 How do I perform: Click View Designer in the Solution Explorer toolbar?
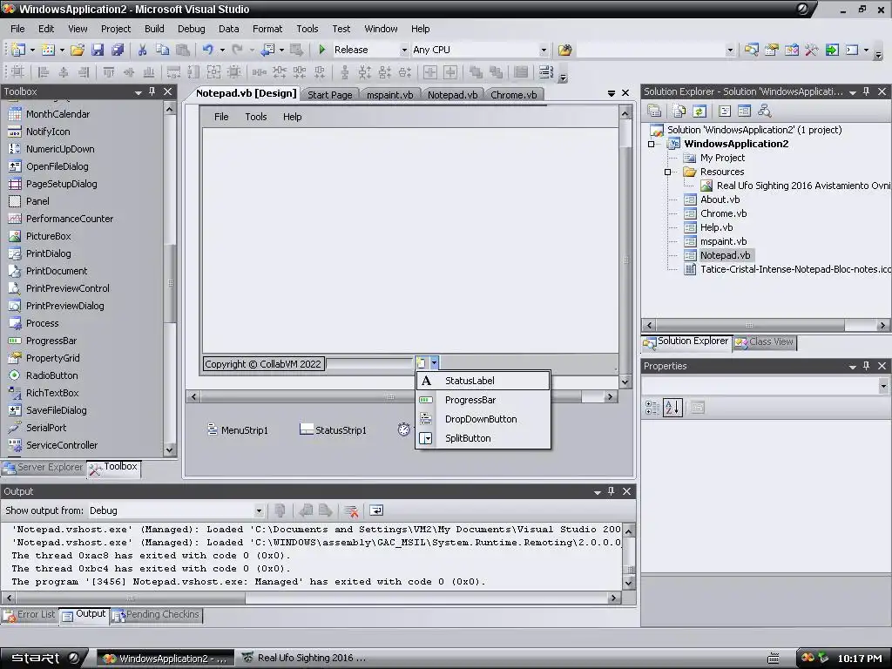744,111
